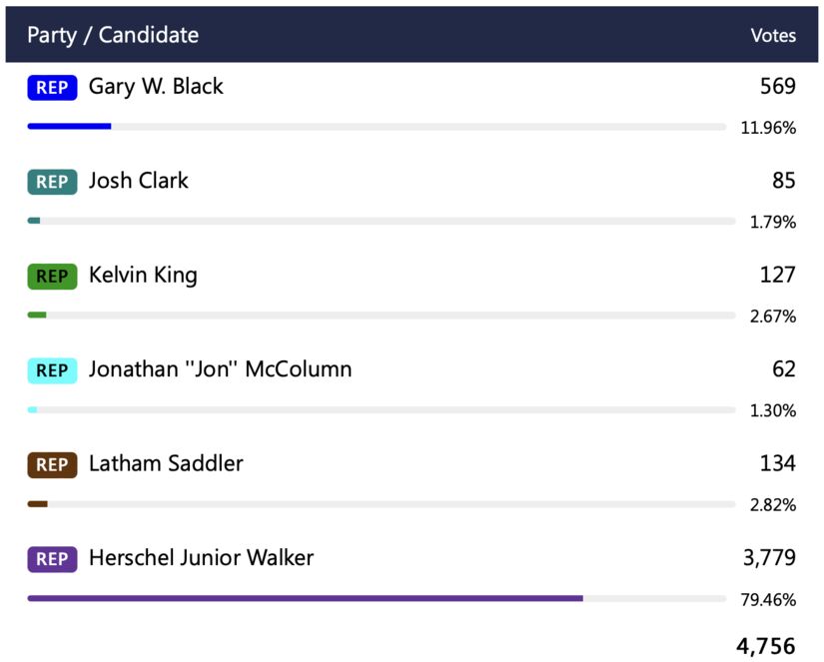Click candidate name Gary W. Black
Image resolution: width=824 pixels, height=662 pixels.
[x=156, y=87]
